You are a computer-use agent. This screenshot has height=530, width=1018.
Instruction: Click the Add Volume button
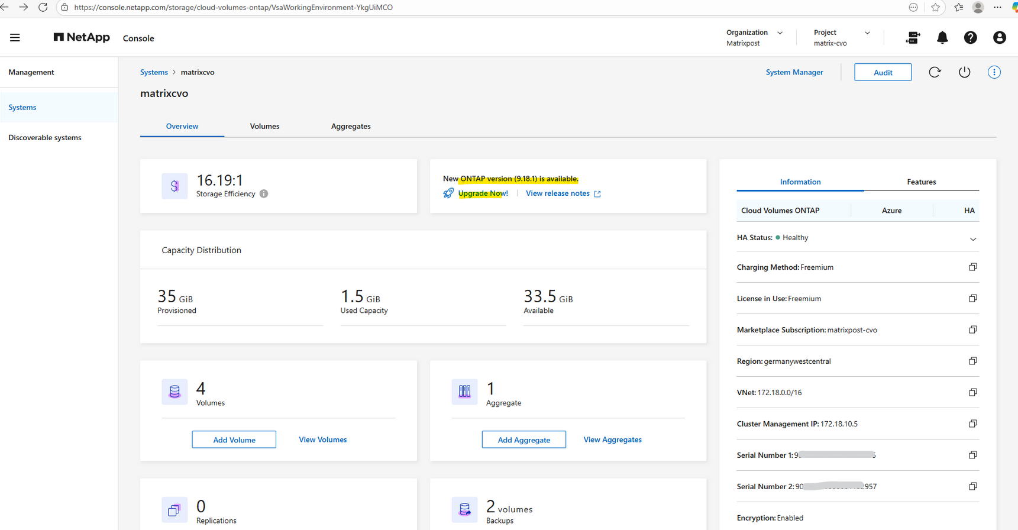coord(234,439)
